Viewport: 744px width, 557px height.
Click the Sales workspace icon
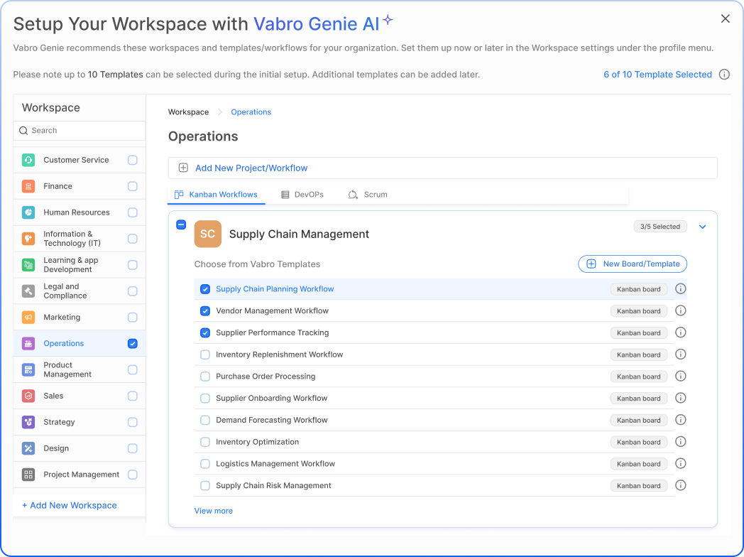(28, 396)
